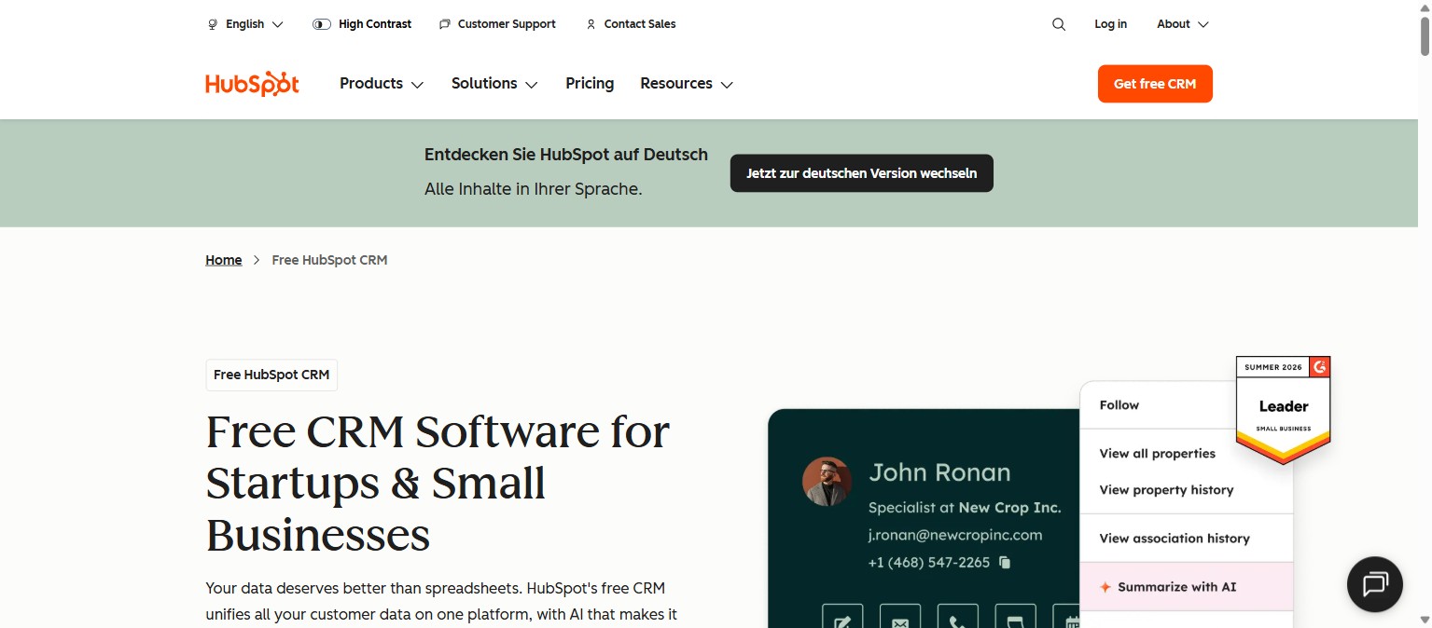Click the globe icon beside English
This screenshot has width=1432, height=628.
pyautogui.click(x=213, y=24)
